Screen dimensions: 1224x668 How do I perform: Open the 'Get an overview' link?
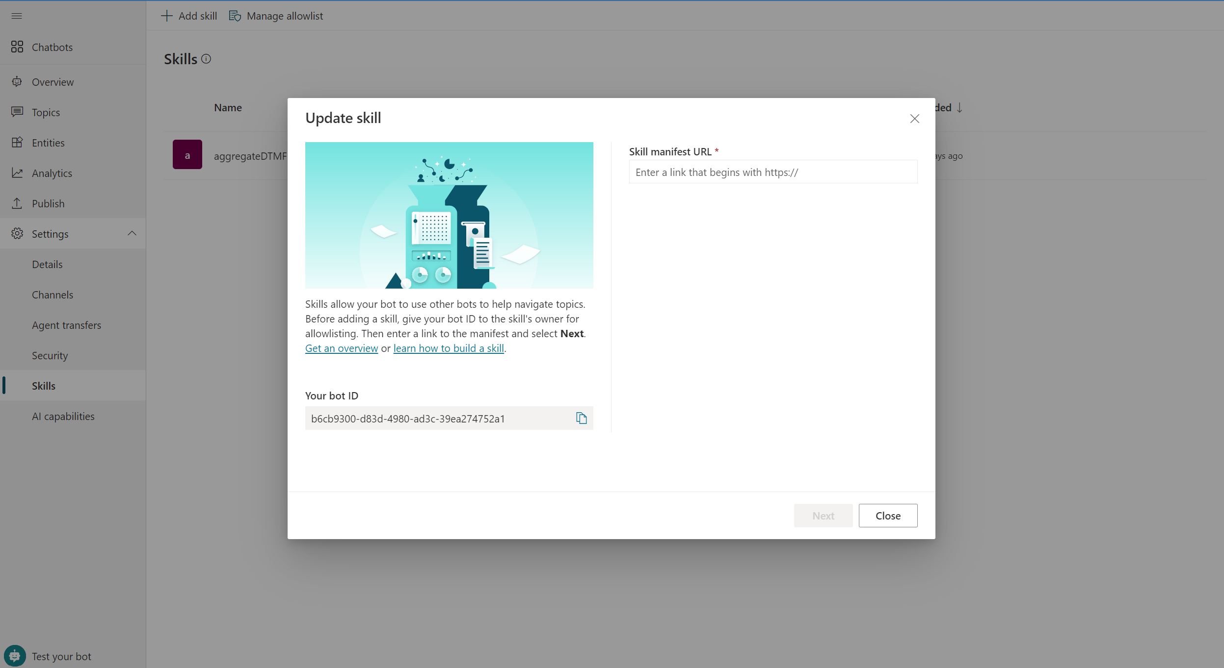[x=342, y=348]
